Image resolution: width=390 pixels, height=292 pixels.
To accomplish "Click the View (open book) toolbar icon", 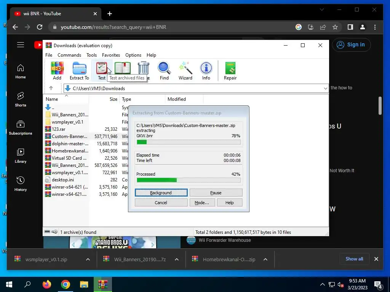I will click(x=122, y=68).
